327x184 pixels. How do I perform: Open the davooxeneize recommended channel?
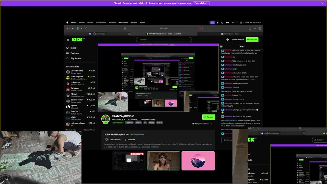point(80,101)
